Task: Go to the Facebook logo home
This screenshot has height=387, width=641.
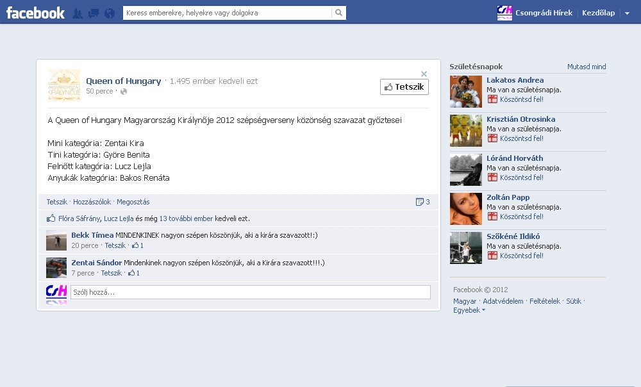Action: [35, 13]
